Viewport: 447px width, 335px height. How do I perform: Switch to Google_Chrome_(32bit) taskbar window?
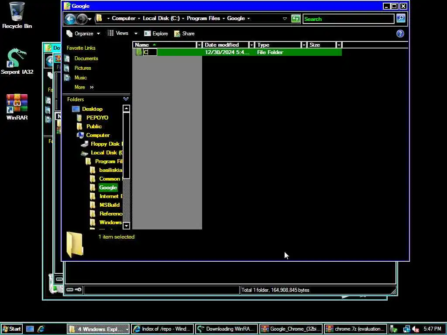(291, 329)
